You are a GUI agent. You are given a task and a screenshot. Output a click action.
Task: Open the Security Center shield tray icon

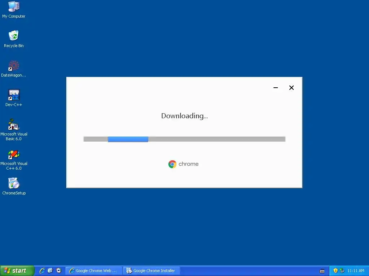[x=335, y=271]
